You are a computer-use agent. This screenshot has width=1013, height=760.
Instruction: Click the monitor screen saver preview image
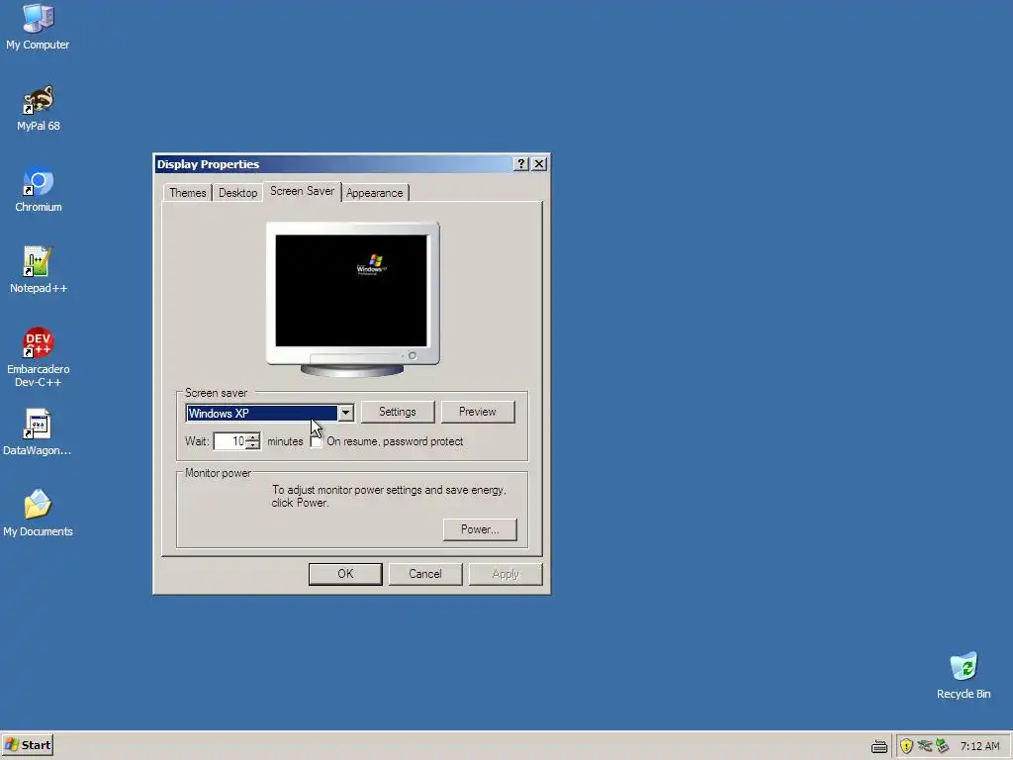click(352, 299)
